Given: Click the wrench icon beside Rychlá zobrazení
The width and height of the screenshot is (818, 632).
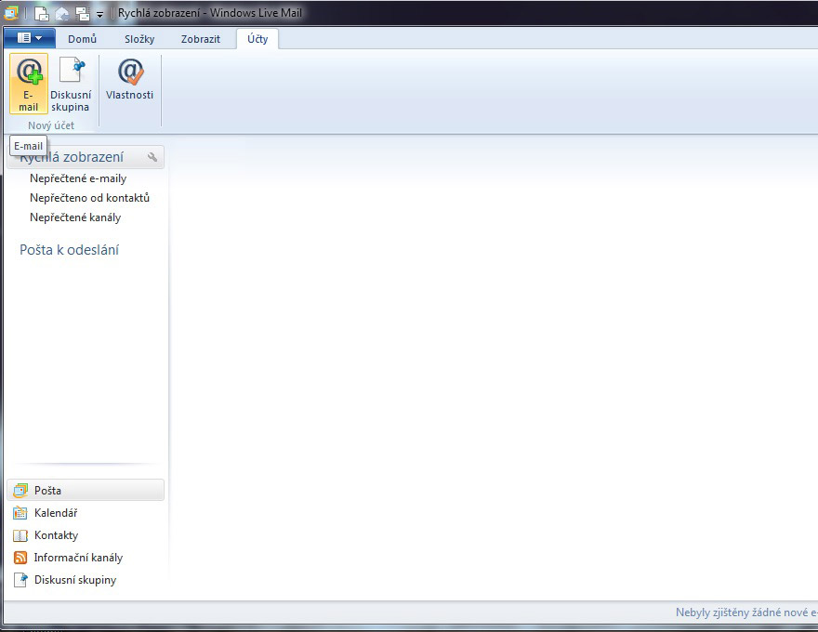Looking at the screenshot, I should click(152, 157).
